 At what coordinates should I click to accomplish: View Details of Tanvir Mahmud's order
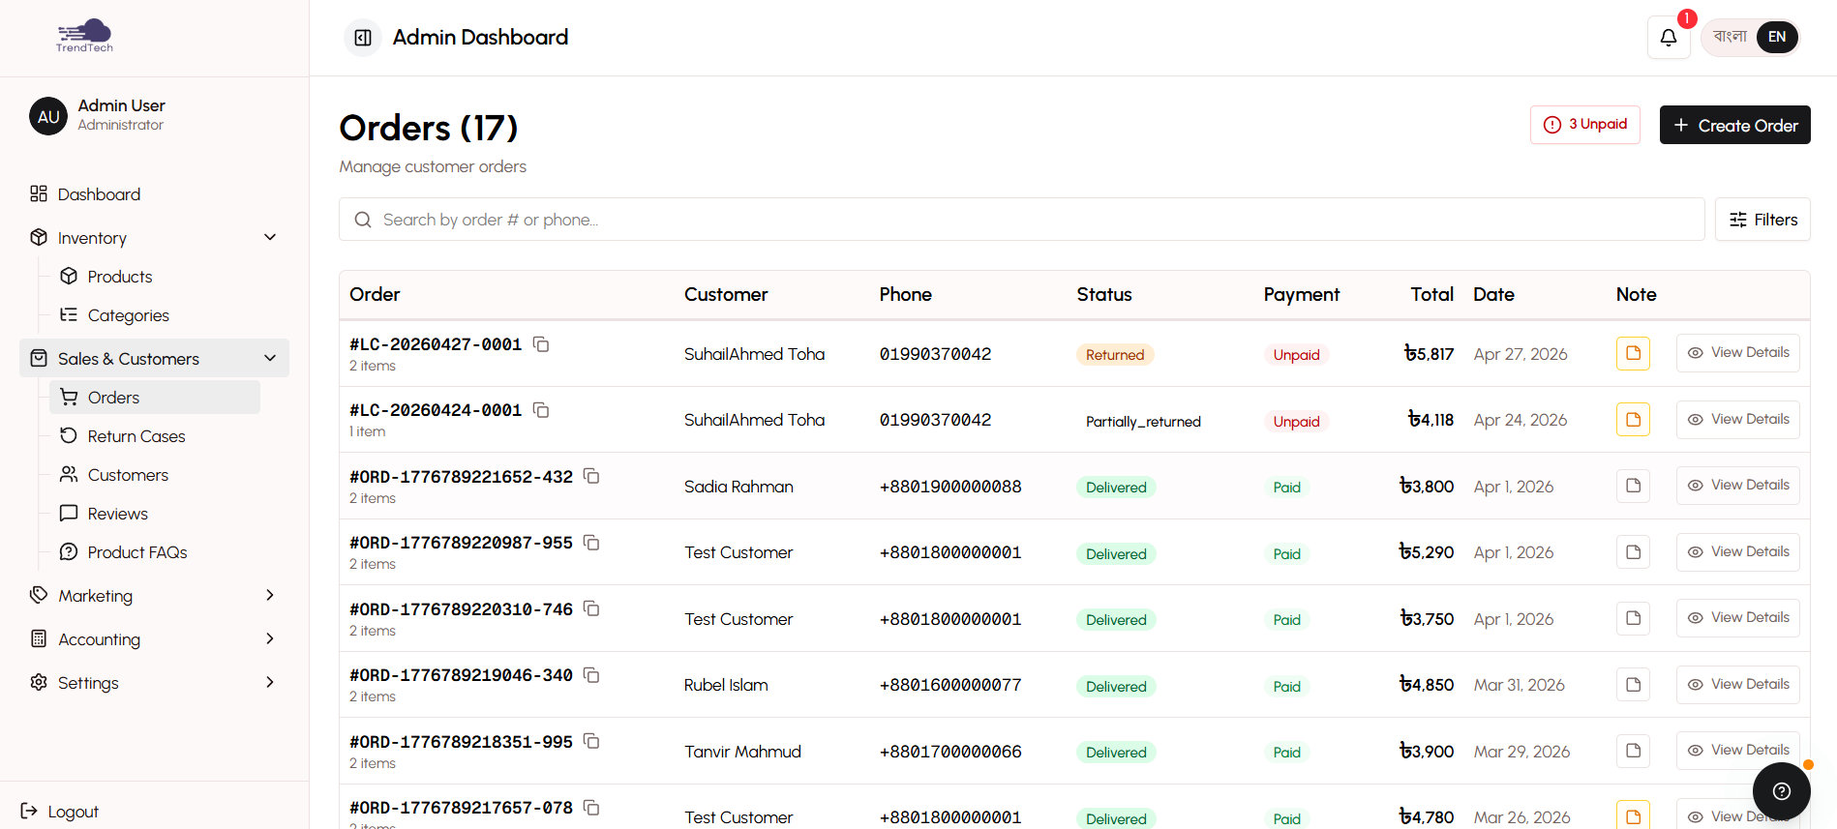1737,751
